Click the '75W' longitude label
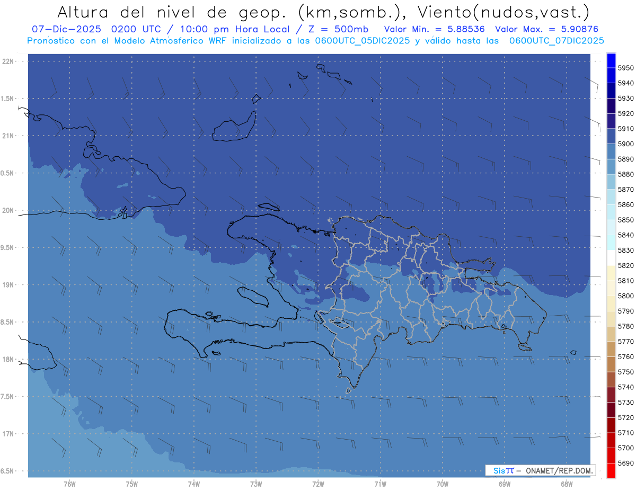Image resolution: width=636 pixels, height=491 pixels. (x=132, y=484)
